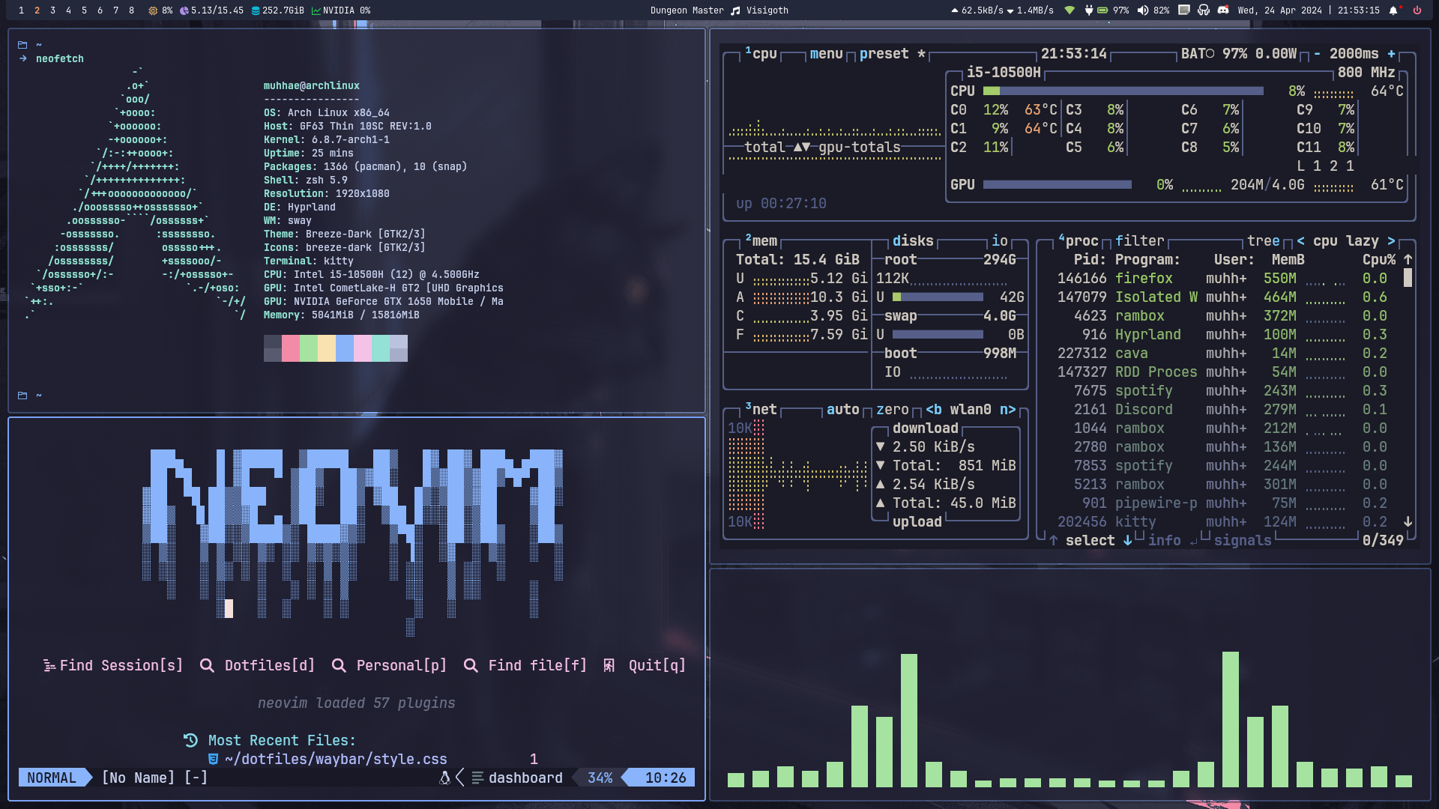This screenshot has width=1439, height=809.
Task: Toggle lazy sorting in btop proc box
Action: click(1363, 240)
